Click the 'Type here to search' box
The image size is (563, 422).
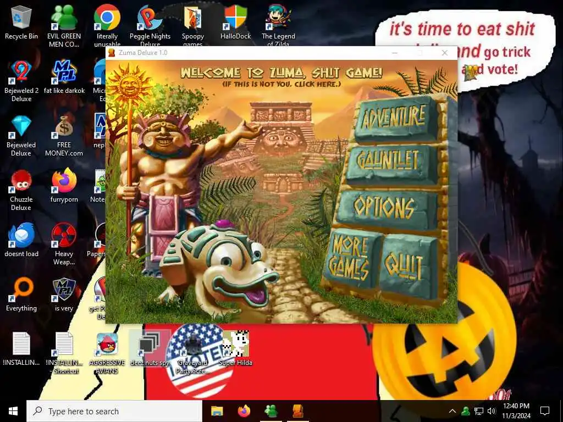114,411
